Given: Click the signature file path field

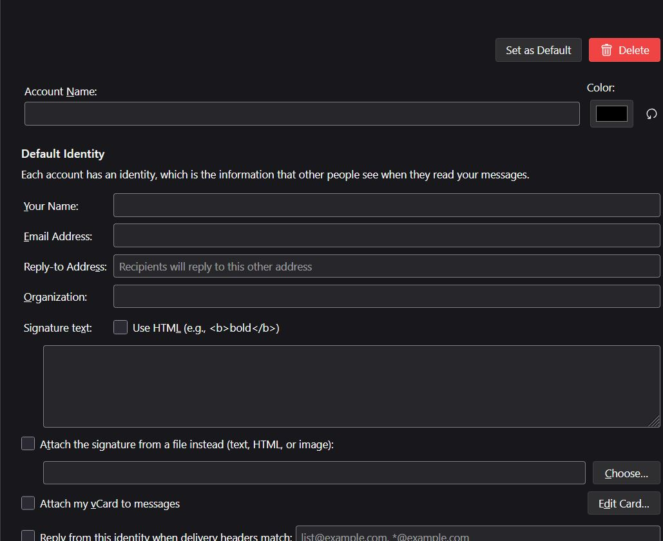Looking at the screenshot, I should [x=314, y=473].
